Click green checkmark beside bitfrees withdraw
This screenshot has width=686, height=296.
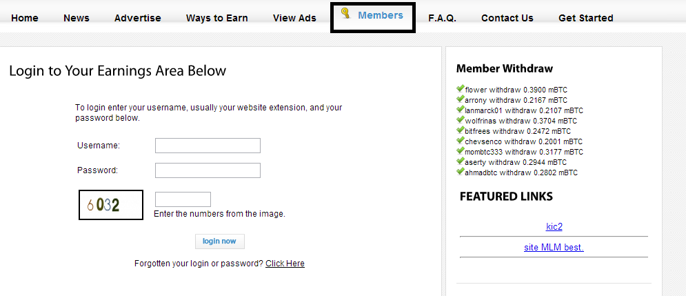461,130
